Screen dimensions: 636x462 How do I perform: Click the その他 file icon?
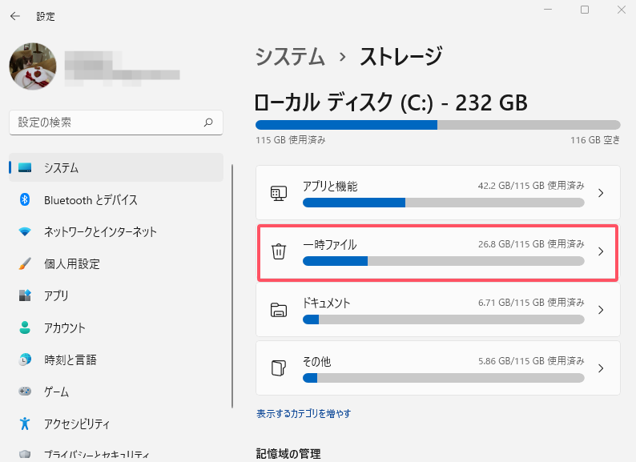click(x=279, y=368)
